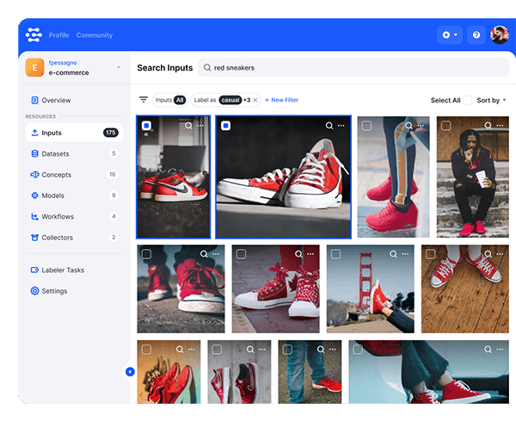The height and width of the screenshot is (422, 516).
Task: Open the Datasets sidebar item
Action: (55, 153)
